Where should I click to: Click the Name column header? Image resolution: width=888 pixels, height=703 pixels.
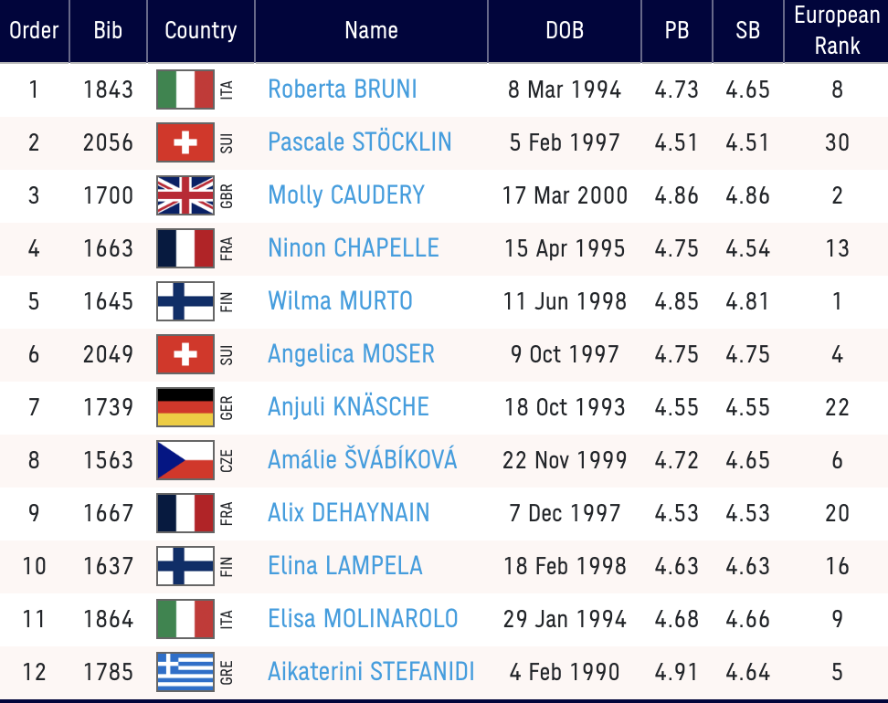point(371,30)
